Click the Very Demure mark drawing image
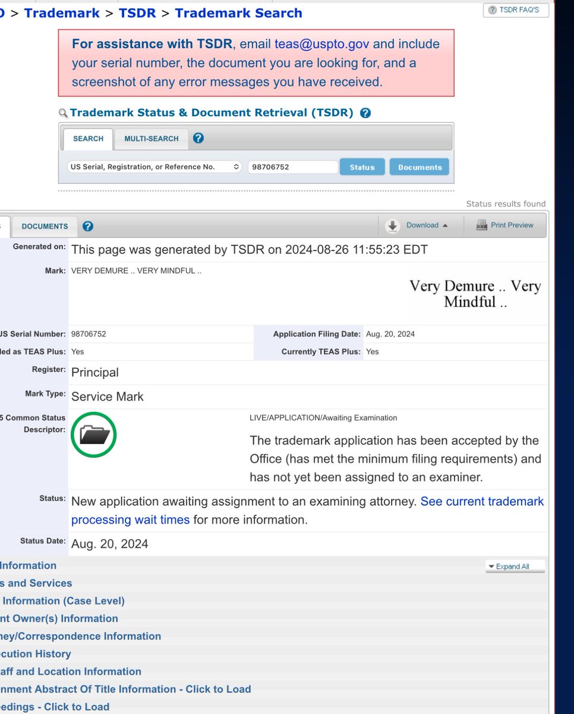Screen dimensions: 574x714 click(x=475, y=294)
